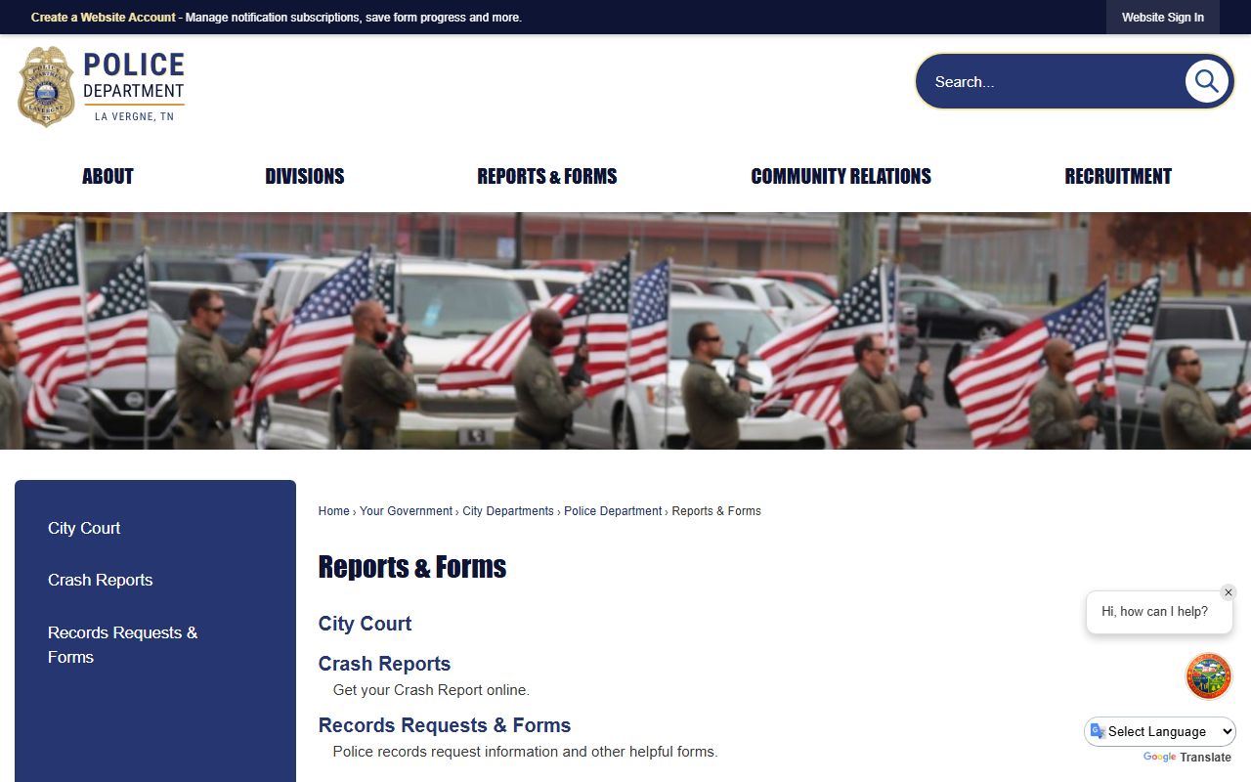Go to Police Department breadcrumb
Image resolution: width=1251 pixels, height=782 pixels.
613,511
